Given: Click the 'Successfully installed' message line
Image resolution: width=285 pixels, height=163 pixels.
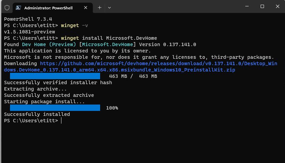Looking at the screenshot, I should pos(37,114).
